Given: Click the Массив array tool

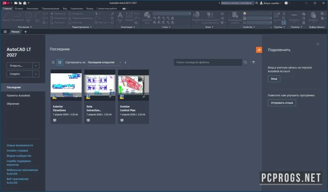Looking at the screenshot, I should pos(101,23).
